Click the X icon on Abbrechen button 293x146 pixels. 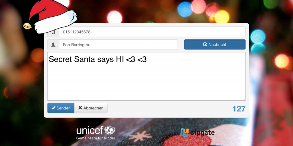[80, 108]
